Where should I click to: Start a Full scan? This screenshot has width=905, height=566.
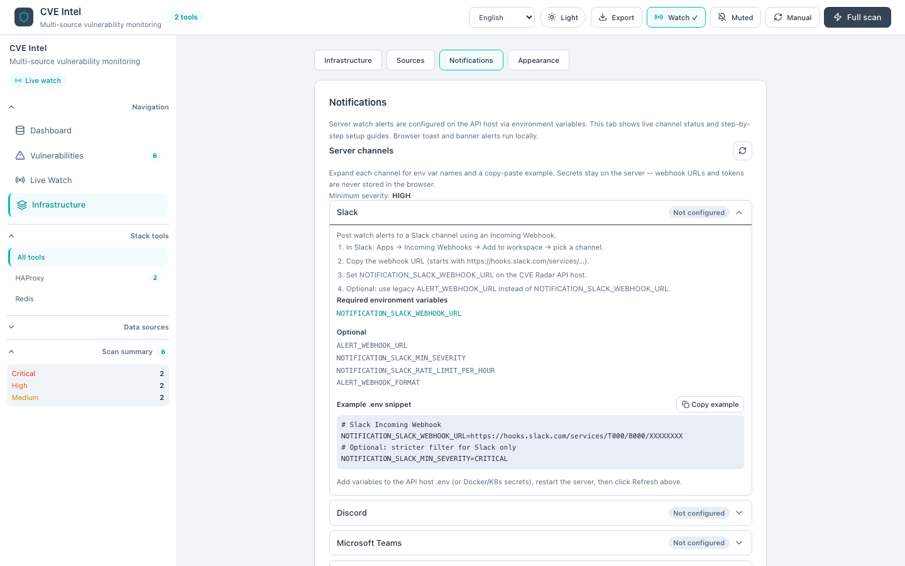click(857, 18)
